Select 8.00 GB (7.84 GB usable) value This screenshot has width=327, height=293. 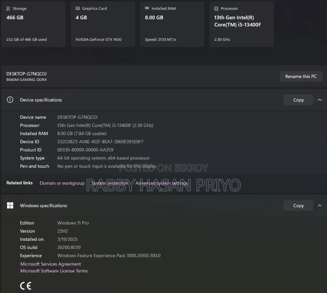[x=82, y=134]
